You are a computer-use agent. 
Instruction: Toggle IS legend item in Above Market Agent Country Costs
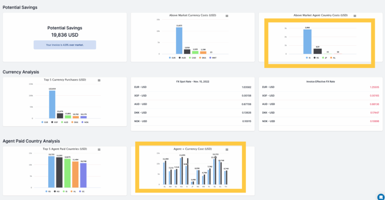(x=308, y=58)
